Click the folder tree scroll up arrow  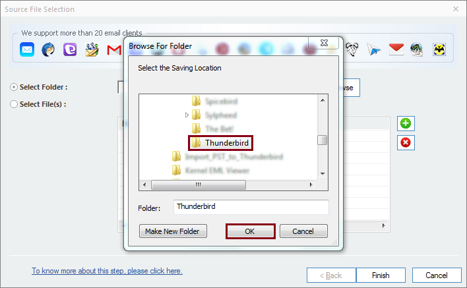pyautogui.click(x=323, y=100)
